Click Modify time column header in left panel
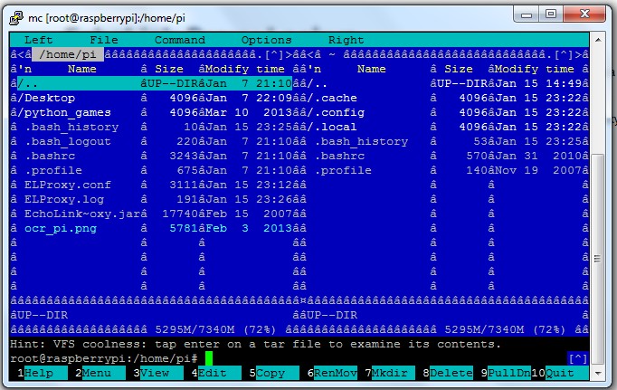Screen dimensions: 617x390 click(x=245, y=70)
